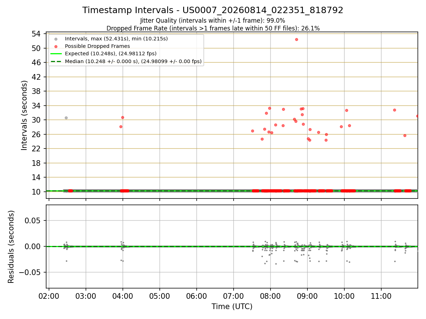This screenshot has width=426, height=319.
Task: Select the Jitter Quality subtitle text
Action: [213, 21]
